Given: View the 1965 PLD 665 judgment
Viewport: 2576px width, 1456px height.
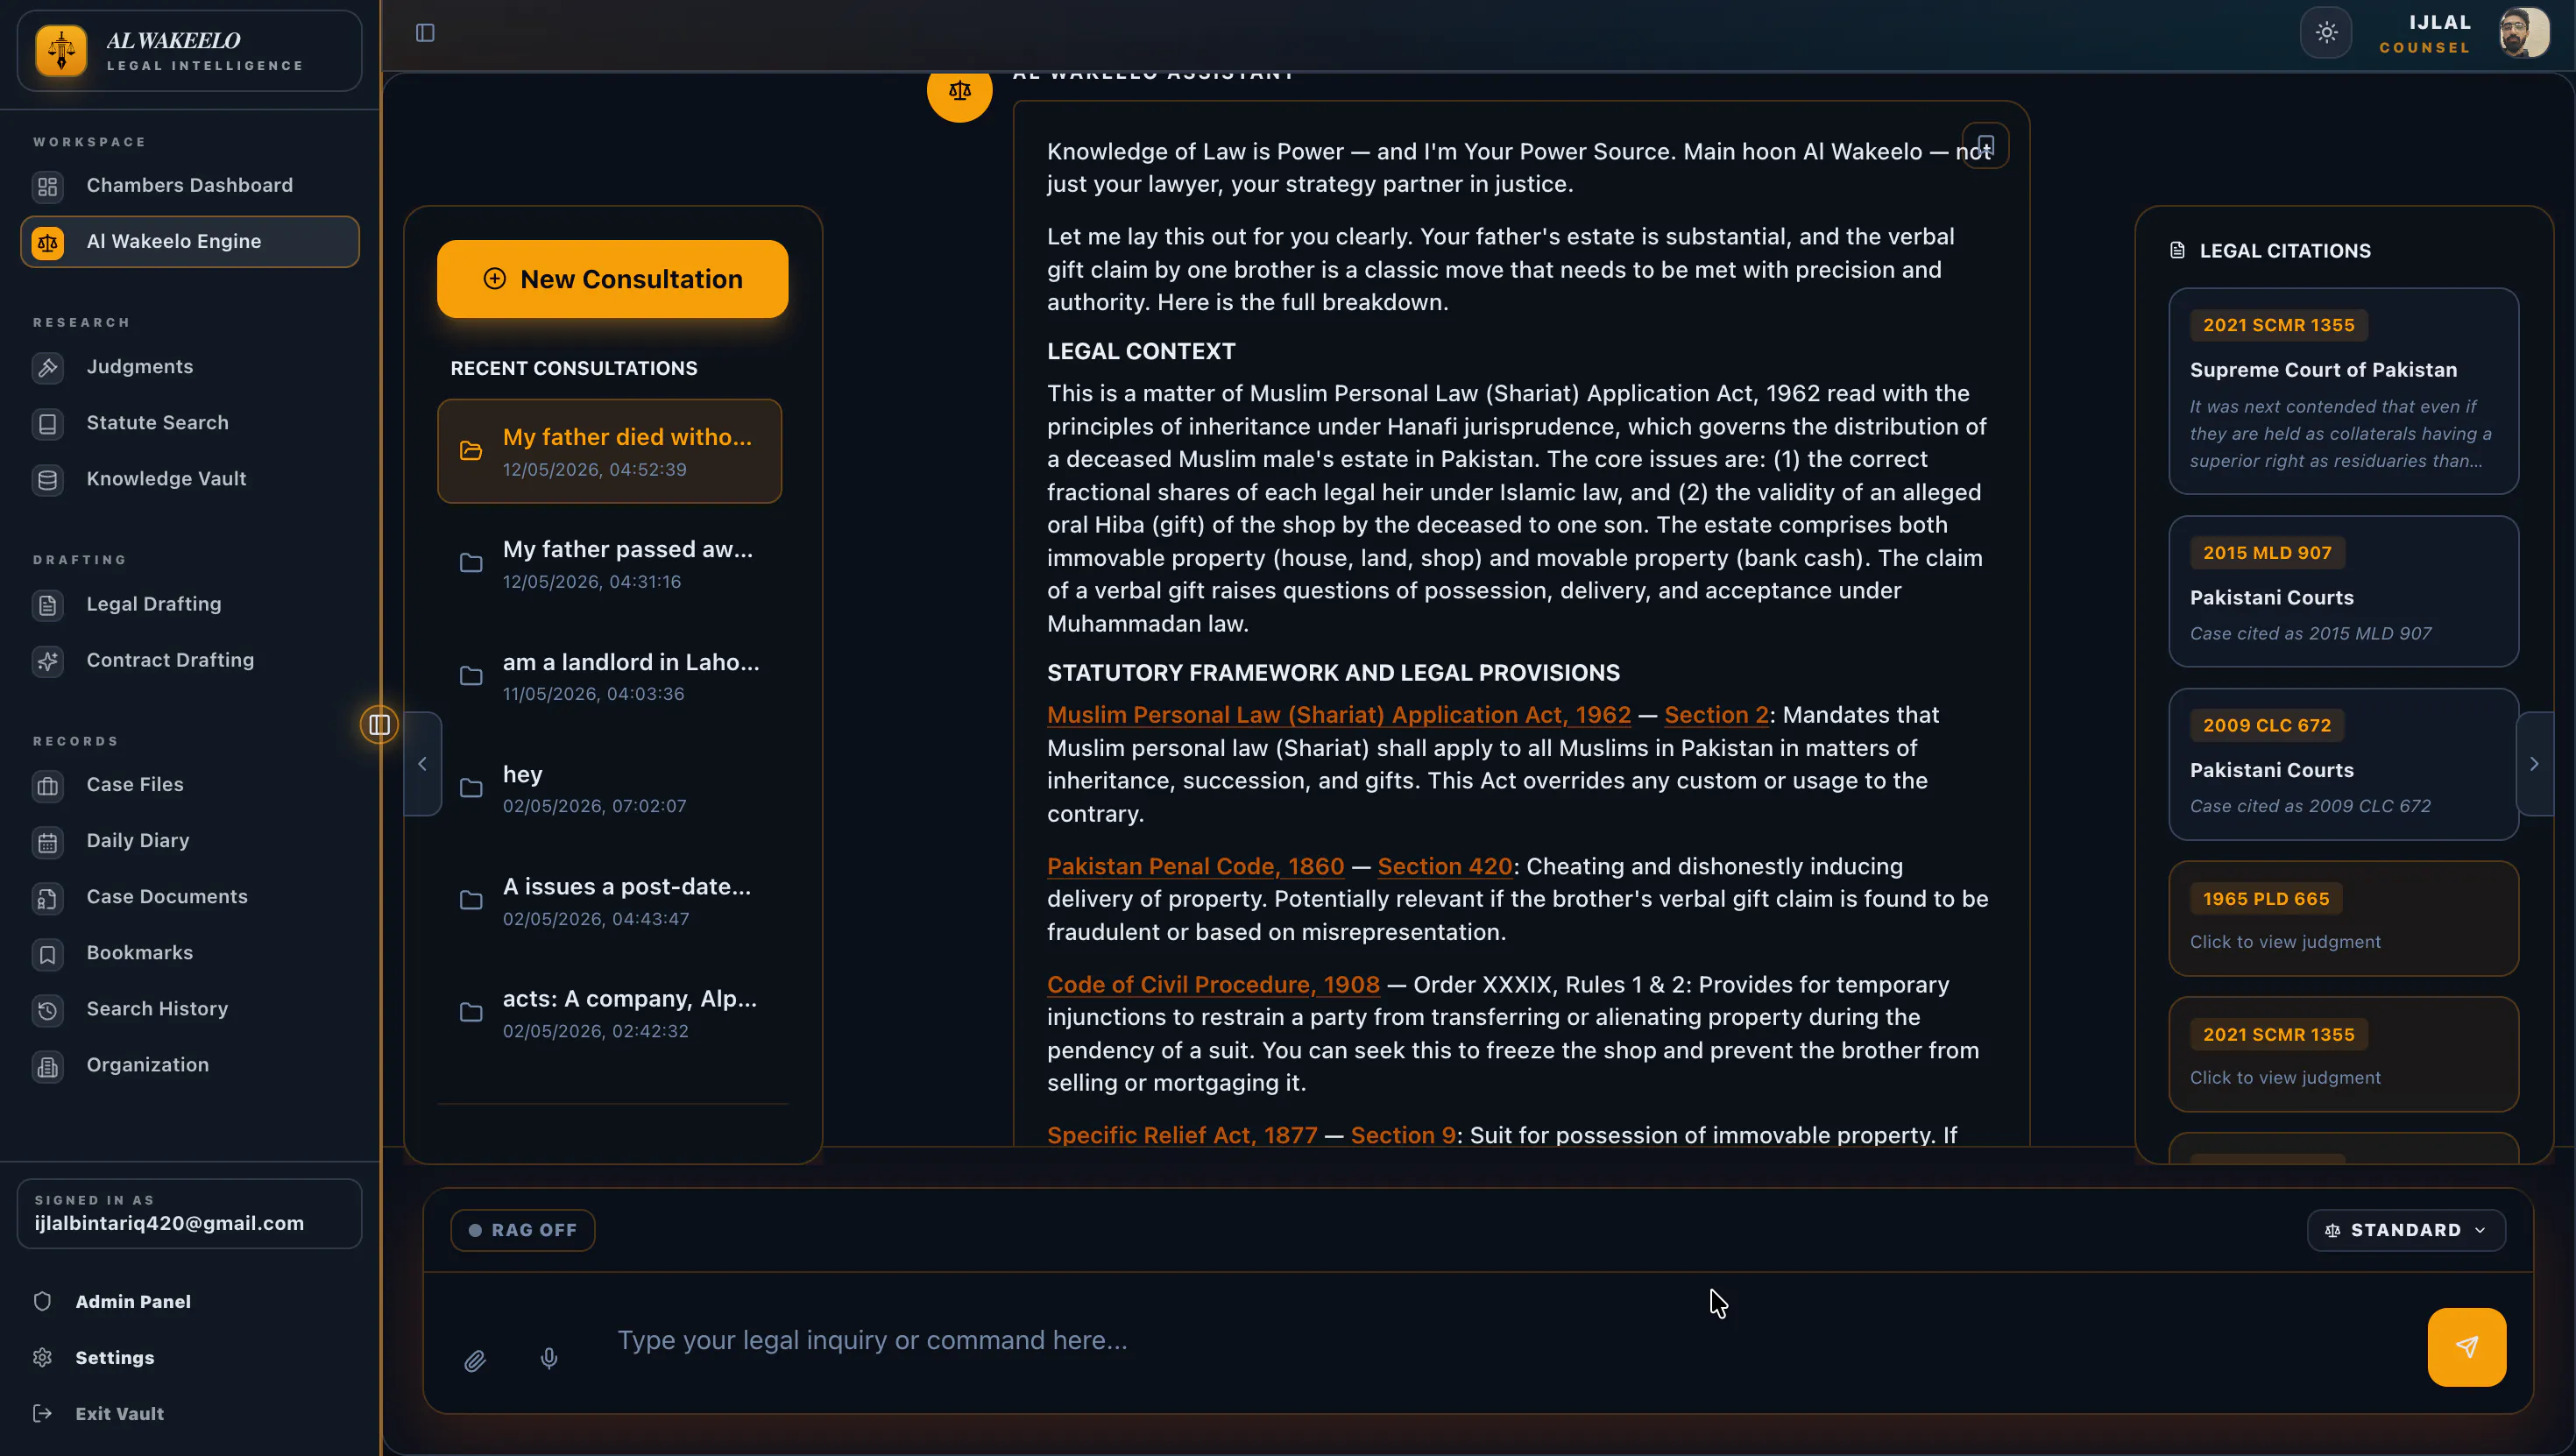Looking at the screenshot, I should pos(2343,918).
